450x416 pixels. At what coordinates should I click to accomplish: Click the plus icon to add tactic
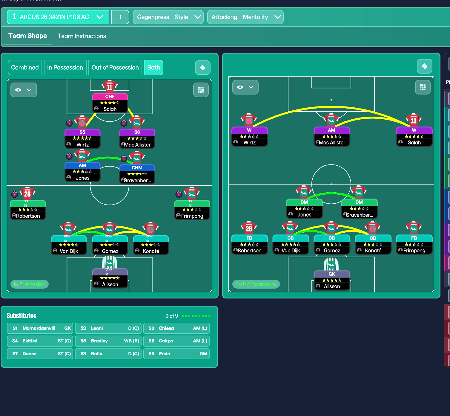coord(120,17)
